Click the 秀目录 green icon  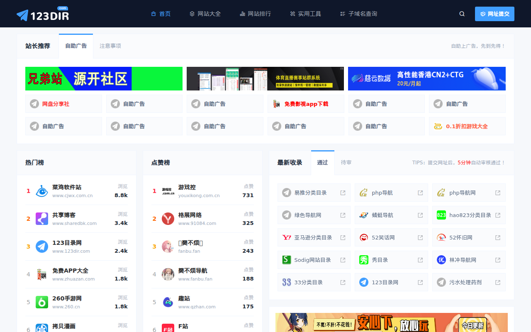pos(364,260)
